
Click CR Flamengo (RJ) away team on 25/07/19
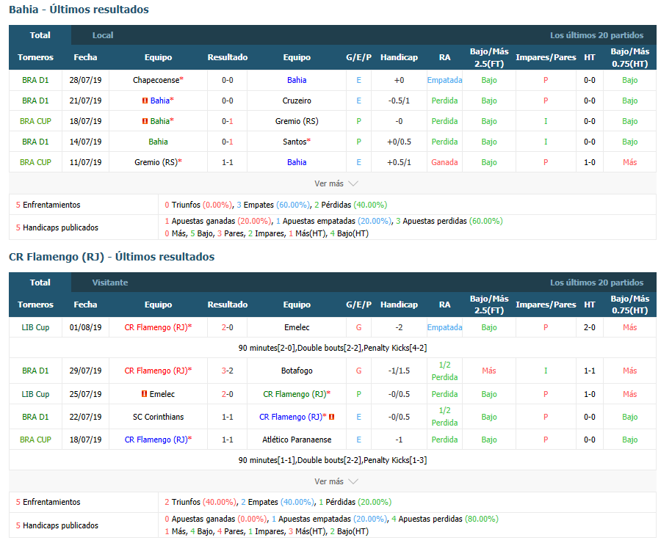(295, 394)
